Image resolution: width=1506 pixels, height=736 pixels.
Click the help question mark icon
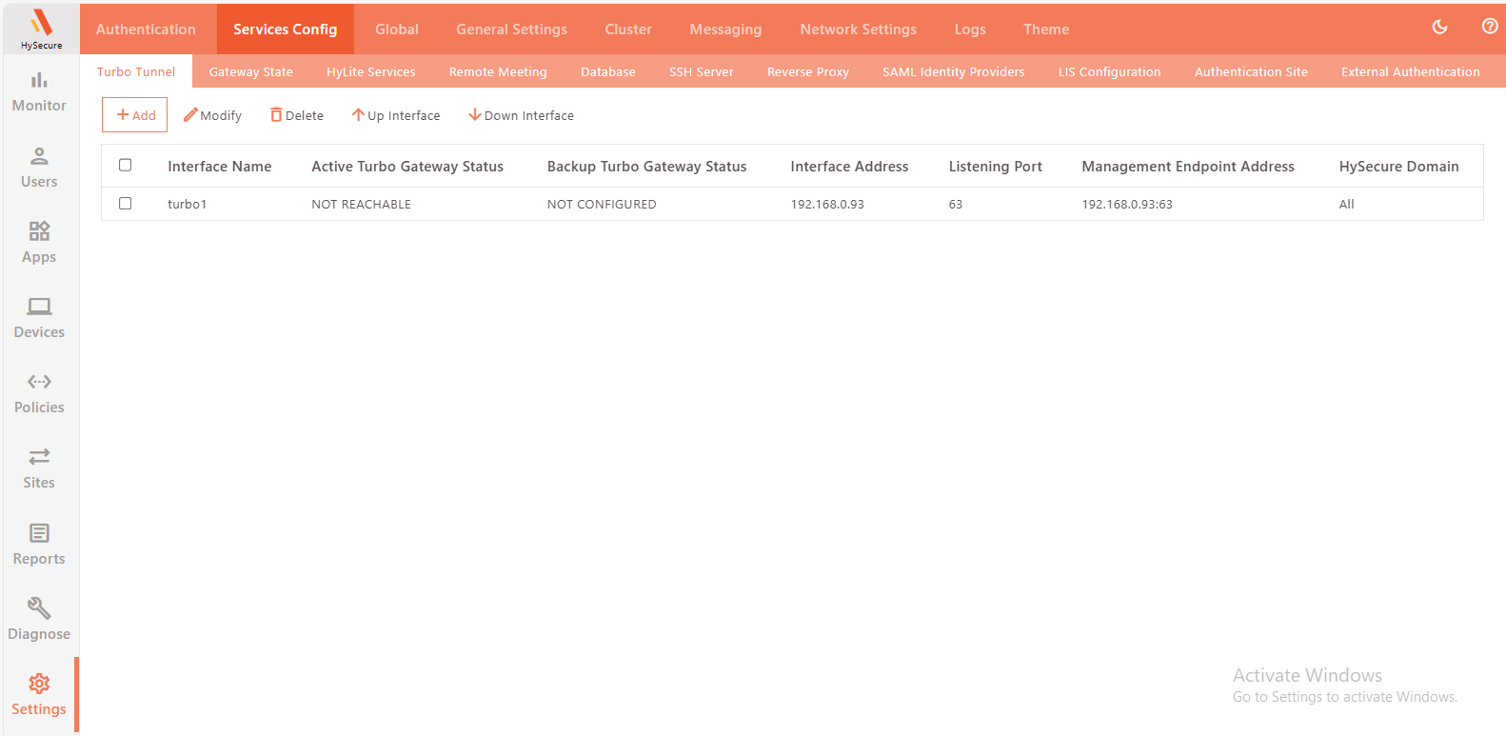pyautogui.click(x=1490, y=27)
